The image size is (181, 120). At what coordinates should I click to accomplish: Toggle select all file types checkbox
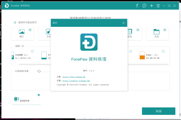point(15,22)
